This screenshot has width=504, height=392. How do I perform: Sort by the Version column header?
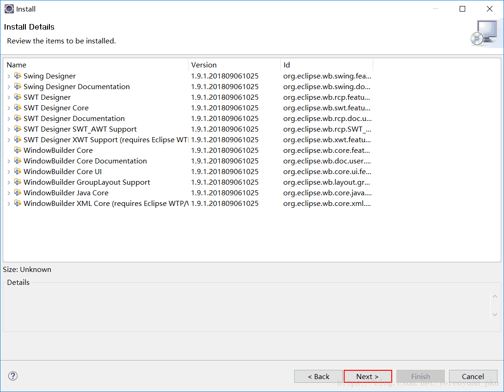[x=234, y=65]
